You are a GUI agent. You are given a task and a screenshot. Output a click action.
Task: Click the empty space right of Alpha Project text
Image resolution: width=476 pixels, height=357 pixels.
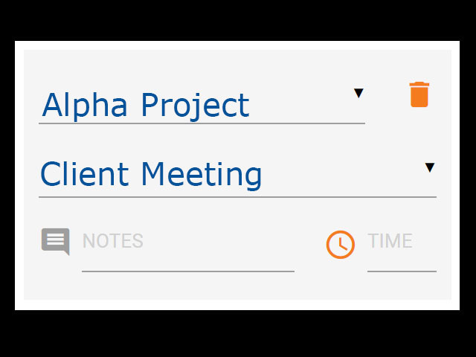(300, 105)
